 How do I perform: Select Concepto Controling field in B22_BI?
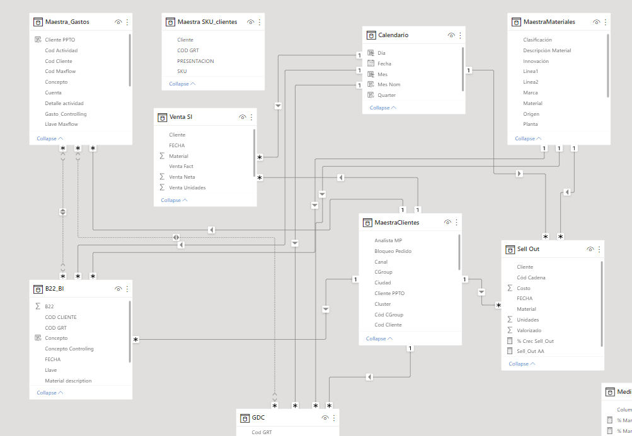tap(69, 349)
